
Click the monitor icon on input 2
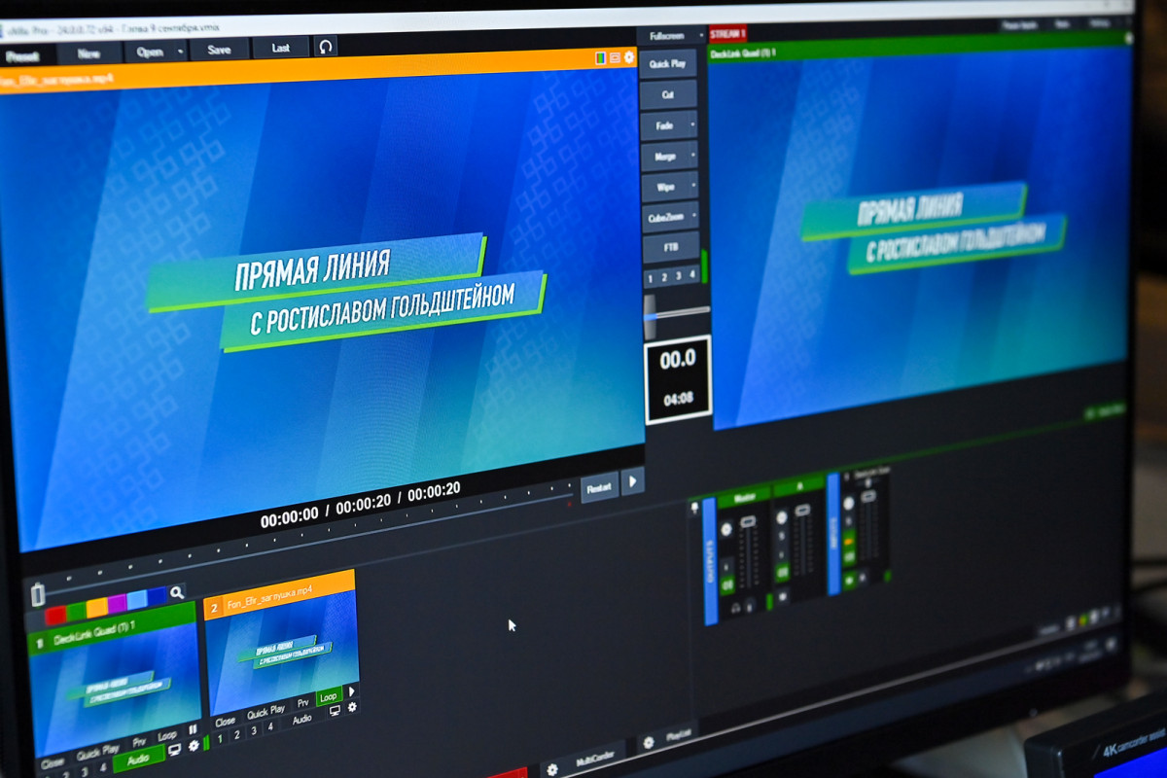click(335, 711)
